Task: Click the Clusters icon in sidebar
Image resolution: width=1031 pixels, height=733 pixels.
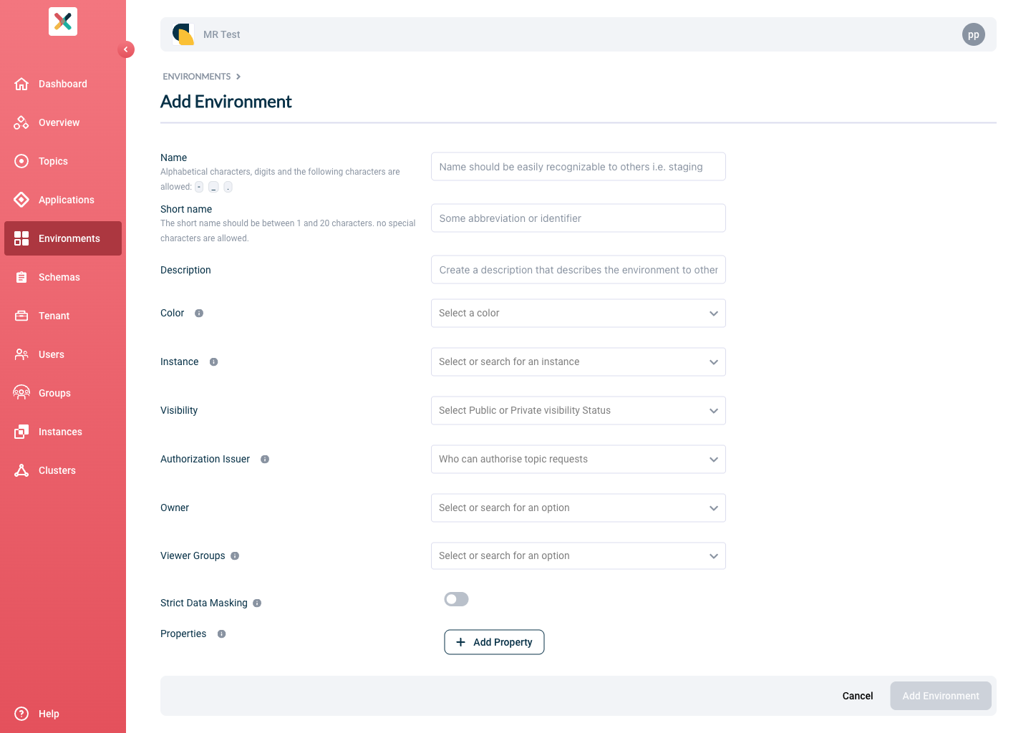Action: 21,470
